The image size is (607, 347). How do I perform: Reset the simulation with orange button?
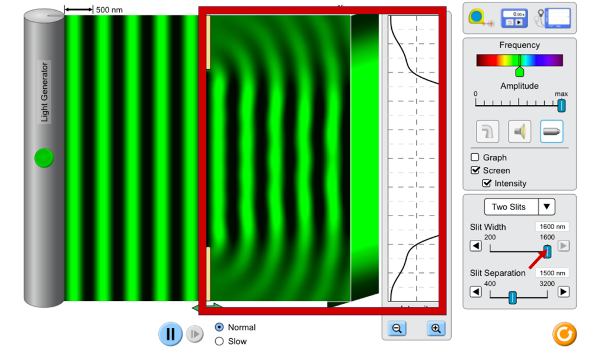[x=564, y=334]
